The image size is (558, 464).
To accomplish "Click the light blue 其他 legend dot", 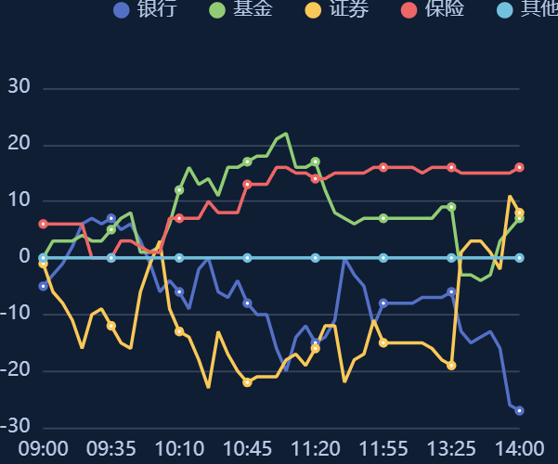I will click(x=505, y=10).
